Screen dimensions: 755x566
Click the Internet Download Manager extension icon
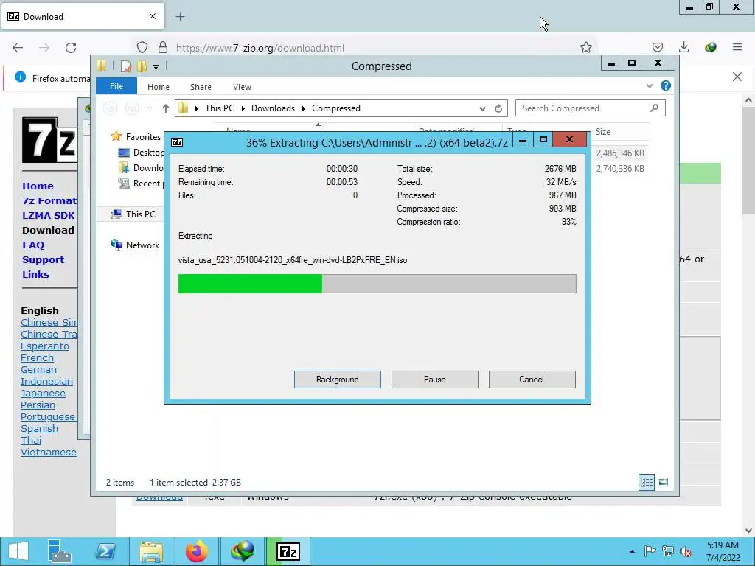pos(710,47)
